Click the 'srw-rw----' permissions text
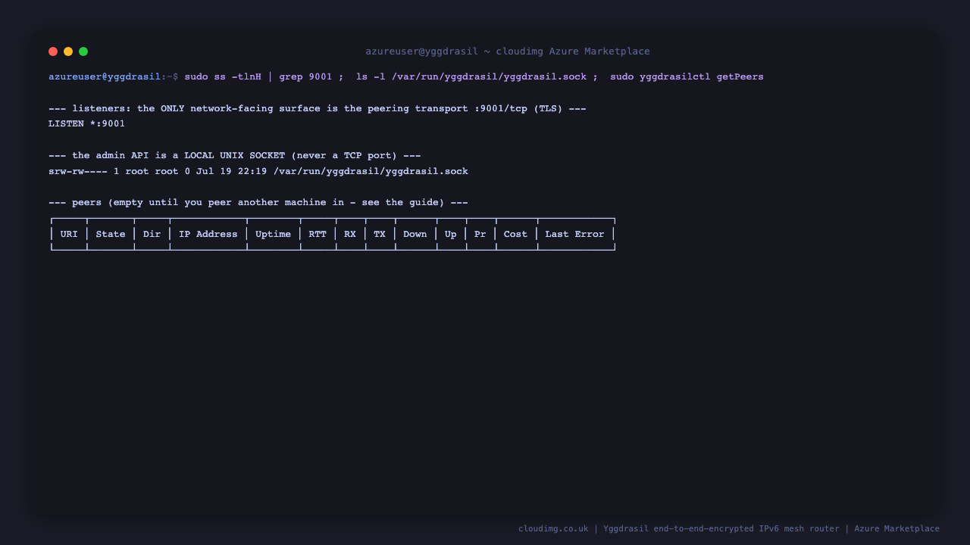Screen dimensions: 970x545 pyautogui.click(x=78, y=171)
